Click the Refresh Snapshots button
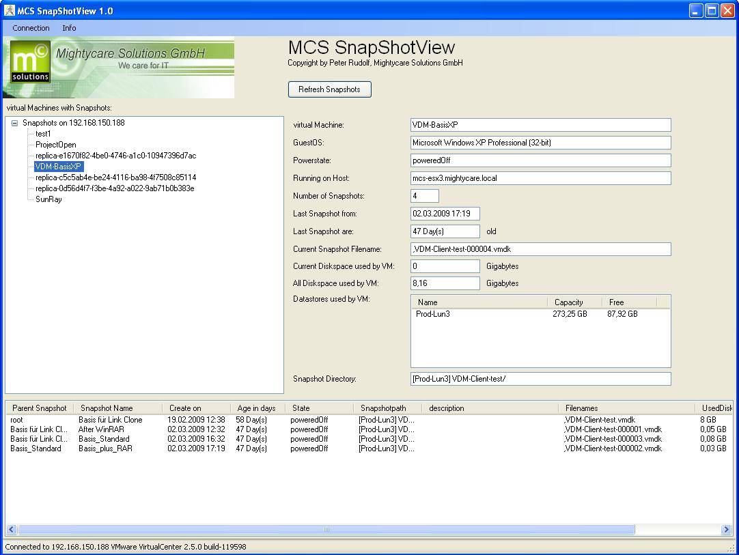The image size is (739, 555). (329, 89)
